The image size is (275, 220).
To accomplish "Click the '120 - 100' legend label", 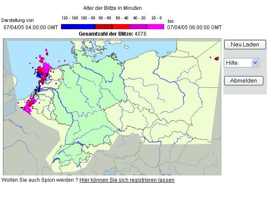I will point(70,18).
